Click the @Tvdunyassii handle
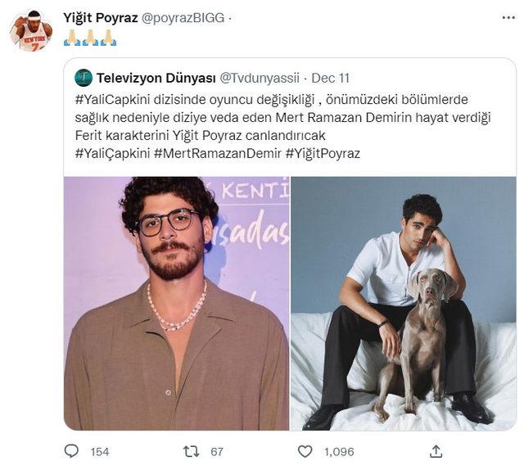This screenshot has height=470, width=524. click(260, 79)
